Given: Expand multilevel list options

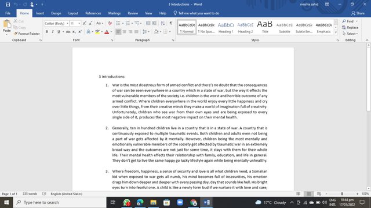Looking at the screenshot, I should tap(141, 23).
